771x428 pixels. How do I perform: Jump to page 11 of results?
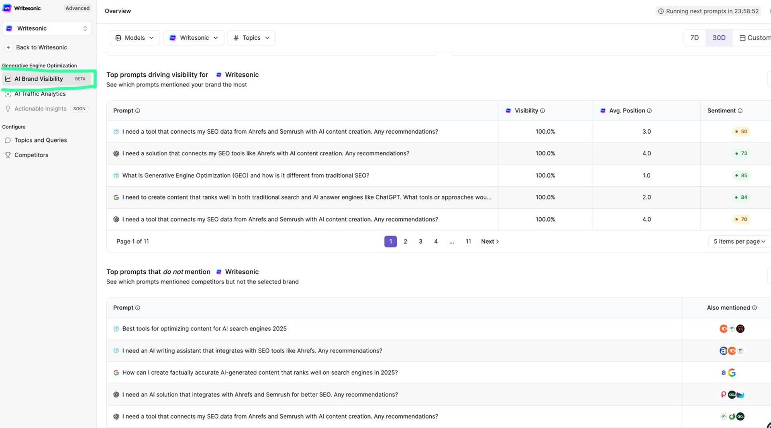click(x=468, y=241)
